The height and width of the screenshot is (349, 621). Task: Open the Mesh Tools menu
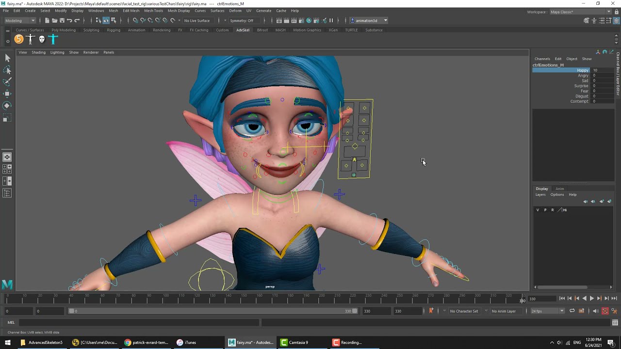pos(153,11)
